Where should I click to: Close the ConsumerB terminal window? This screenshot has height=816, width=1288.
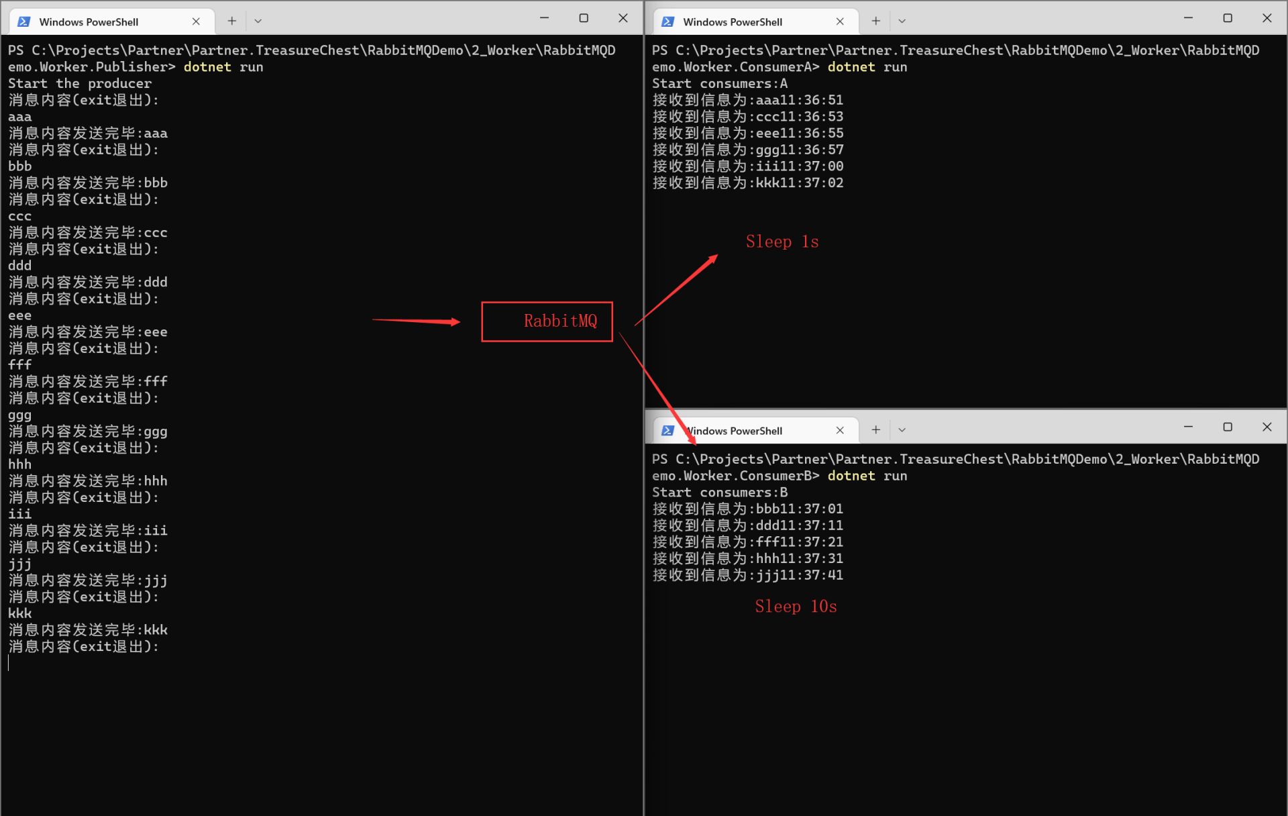pyautogui.click(x=1267, y=427)
